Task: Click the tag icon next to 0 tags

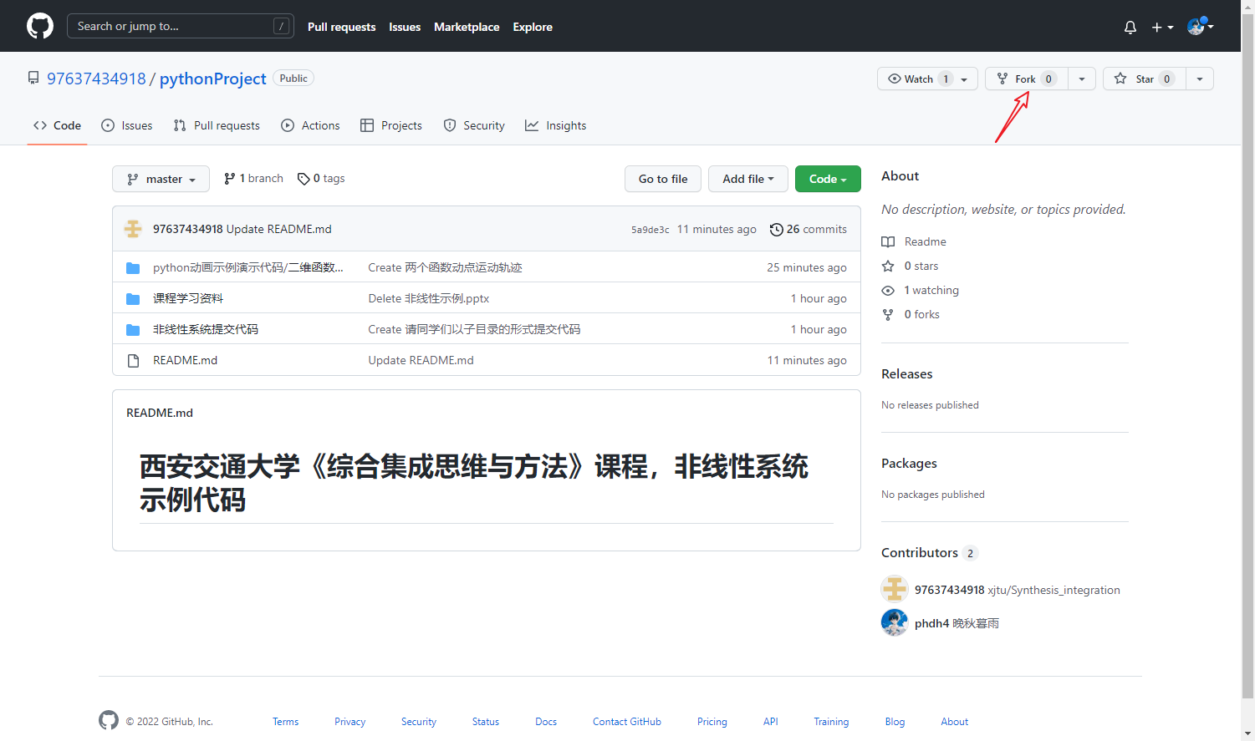Action: (304, 179)
